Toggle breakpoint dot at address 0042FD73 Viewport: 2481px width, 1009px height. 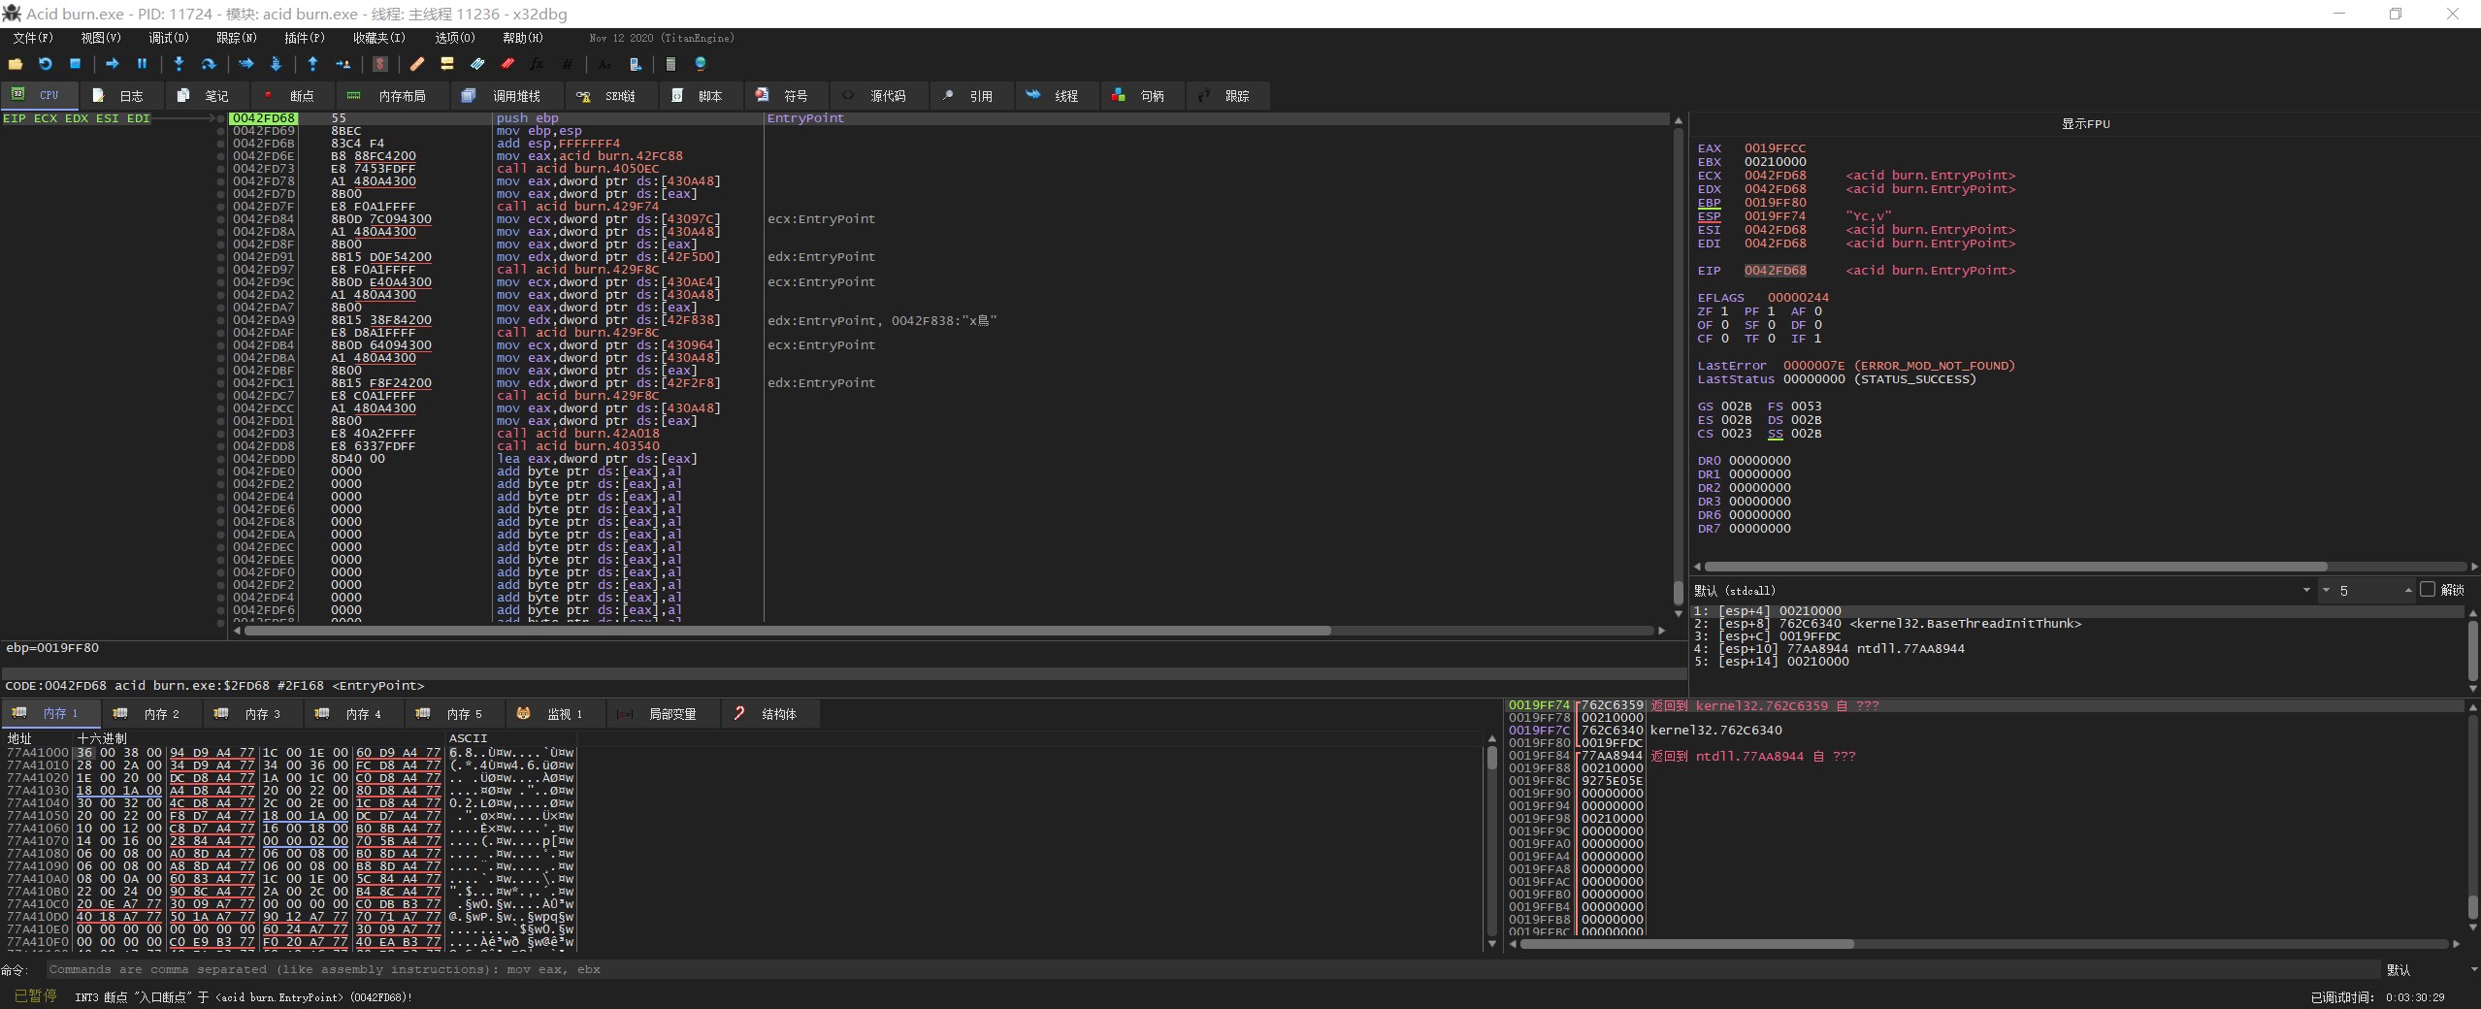221,169
